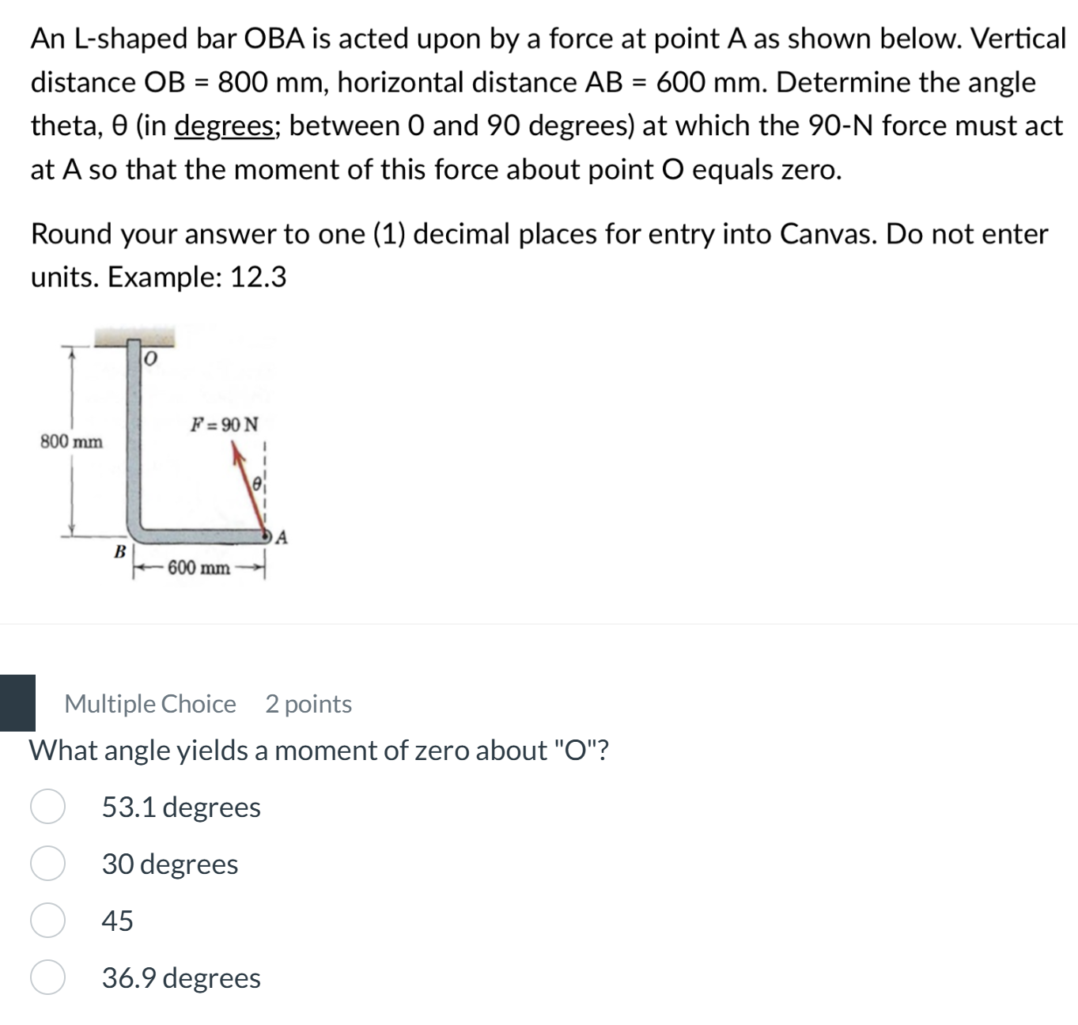Screen dimensions: 1078x1025
Task: Click the theta angle symbol in figure
Action: [x=258, y=482]
